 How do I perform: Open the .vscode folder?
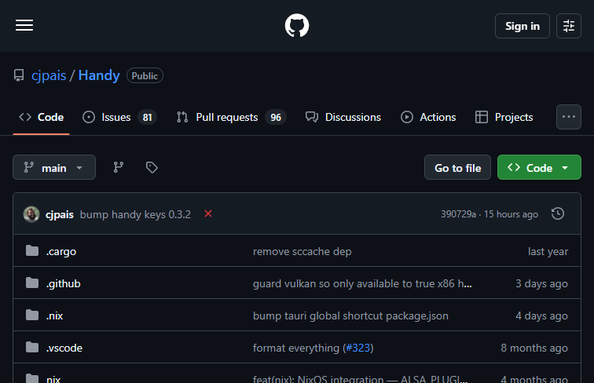64,348
